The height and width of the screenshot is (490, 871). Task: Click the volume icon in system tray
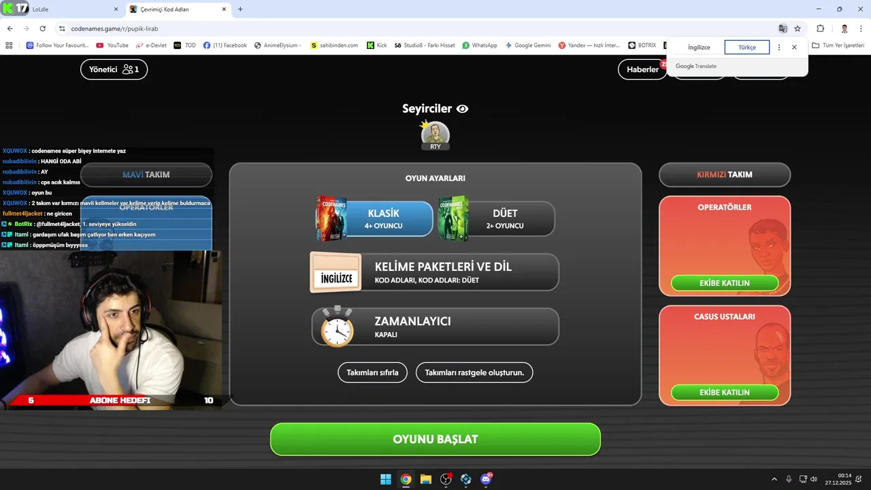click(814, 479)
